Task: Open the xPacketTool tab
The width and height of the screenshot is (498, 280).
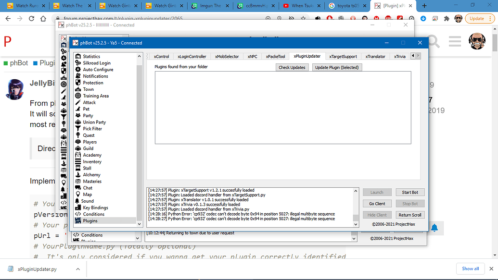Action: pos(275,56)
